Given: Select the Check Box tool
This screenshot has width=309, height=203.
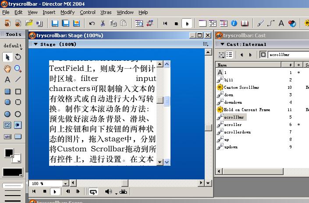Looking at the screenshot, I should point(7,125).
